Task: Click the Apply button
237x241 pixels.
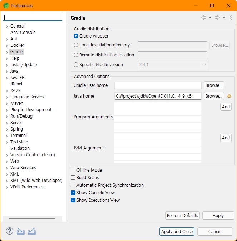Action: pyautogui.click(x=218, y=216)
